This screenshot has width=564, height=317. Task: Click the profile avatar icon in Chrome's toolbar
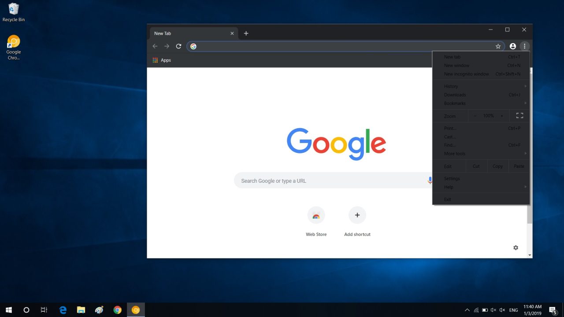click(512, 46)
